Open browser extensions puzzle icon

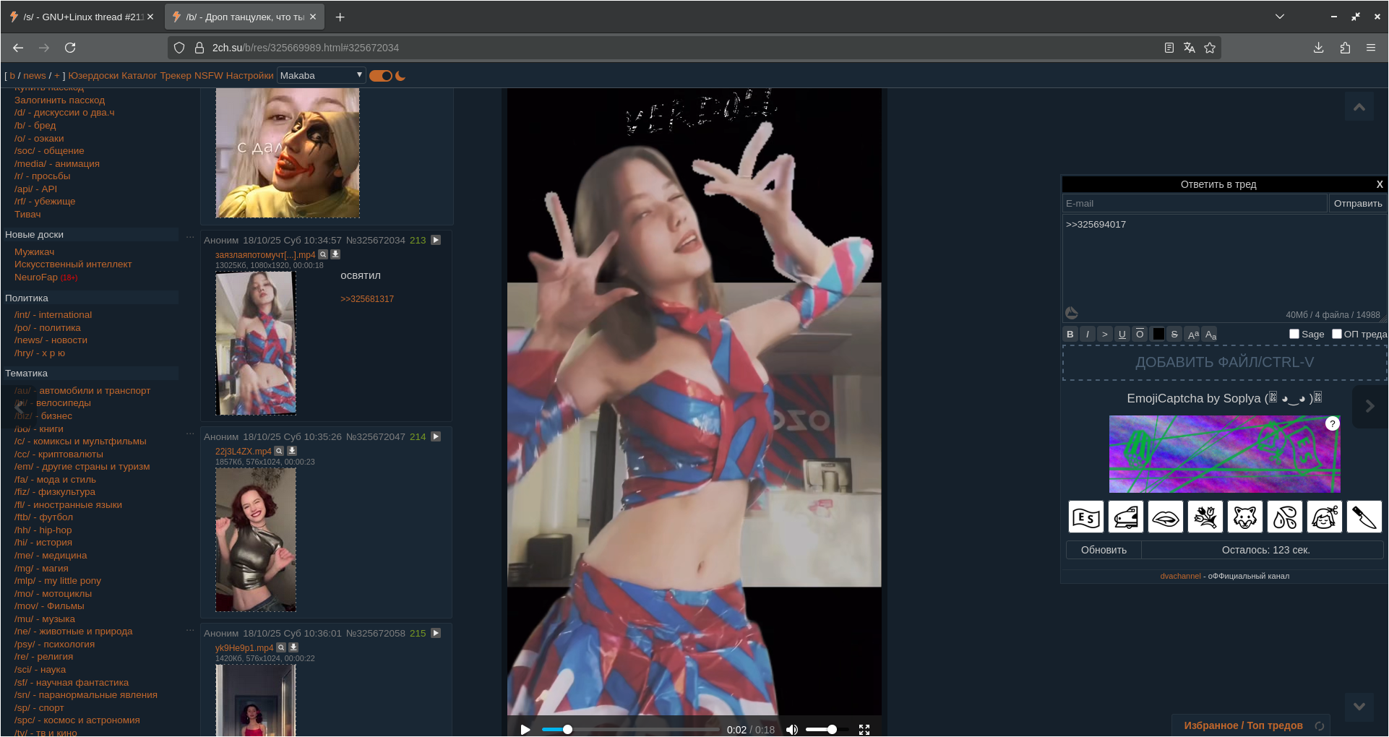click(x=1345, y=48)
